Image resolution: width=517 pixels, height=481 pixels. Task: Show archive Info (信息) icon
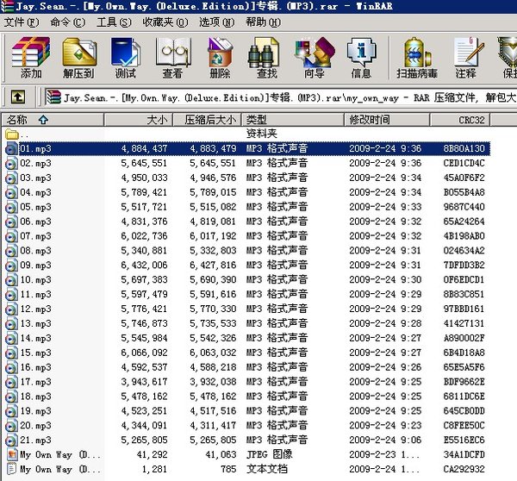(x=361, y=58)
